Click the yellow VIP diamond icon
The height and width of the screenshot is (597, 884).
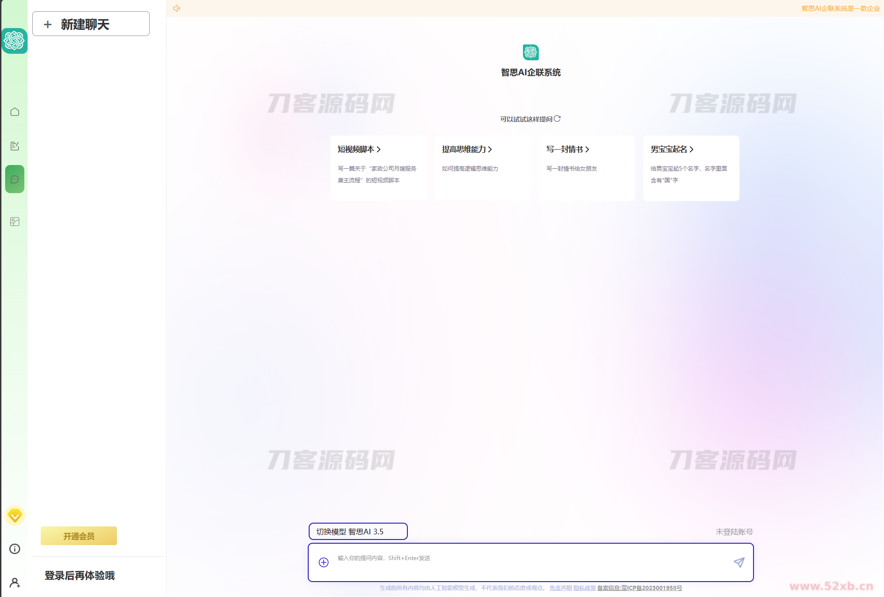pos(14,516)
